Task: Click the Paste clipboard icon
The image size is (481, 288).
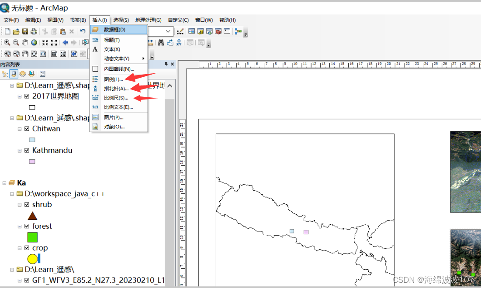Action: point(63,31)
